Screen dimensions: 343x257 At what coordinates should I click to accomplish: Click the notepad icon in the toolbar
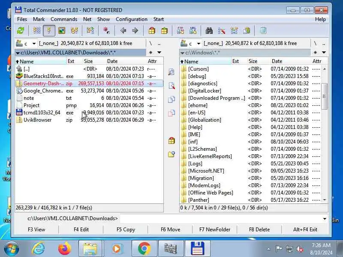263,30
